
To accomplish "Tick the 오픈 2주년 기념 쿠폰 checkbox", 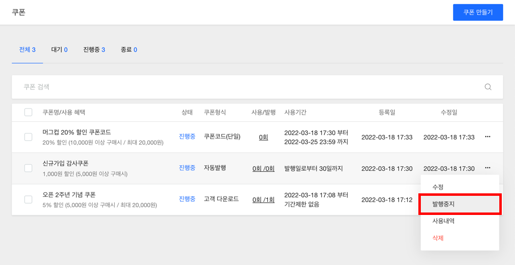I will click(28, 199).
